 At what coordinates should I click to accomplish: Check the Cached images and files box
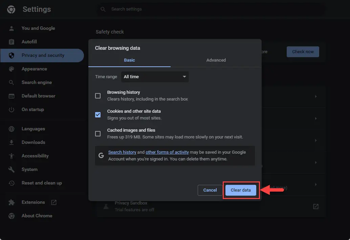(98, 134)
